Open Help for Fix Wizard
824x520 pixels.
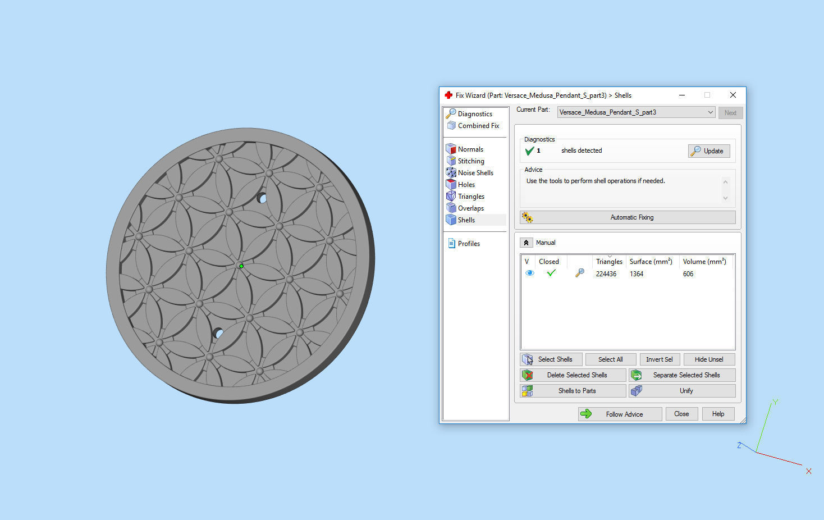(718, 414)
